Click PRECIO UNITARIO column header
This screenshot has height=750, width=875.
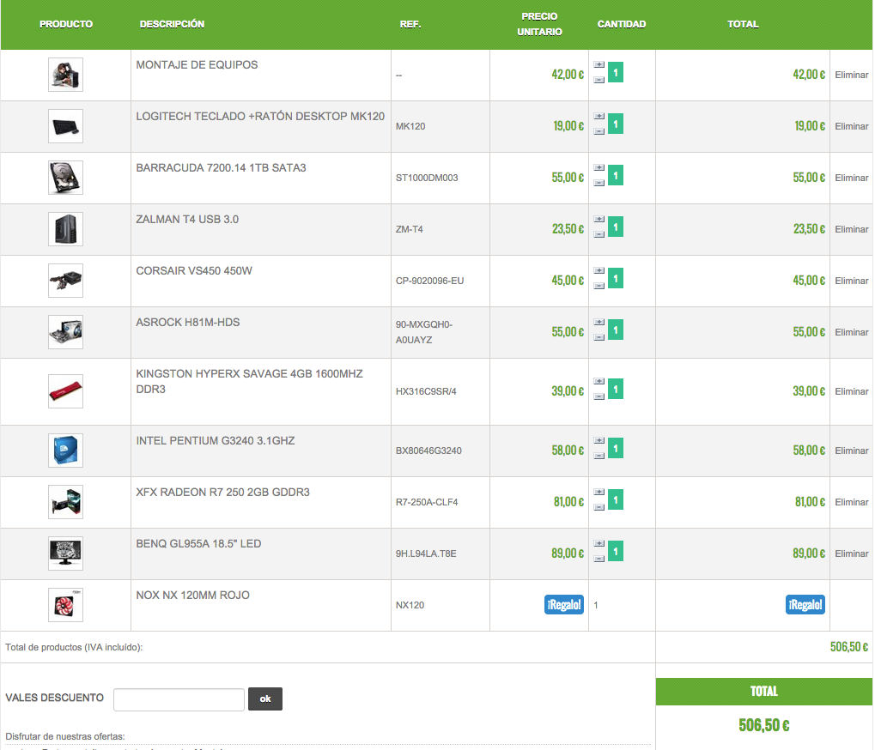click(x=539, y=24)
